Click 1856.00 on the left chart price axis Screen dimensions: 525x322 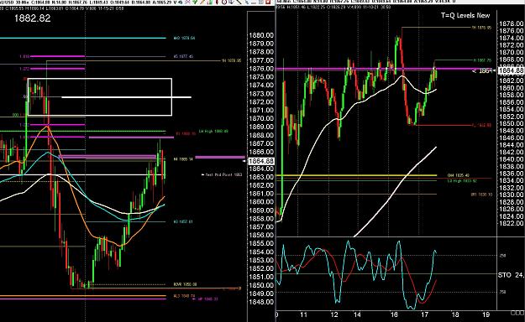pyautogui.click(x=261, y=236)
